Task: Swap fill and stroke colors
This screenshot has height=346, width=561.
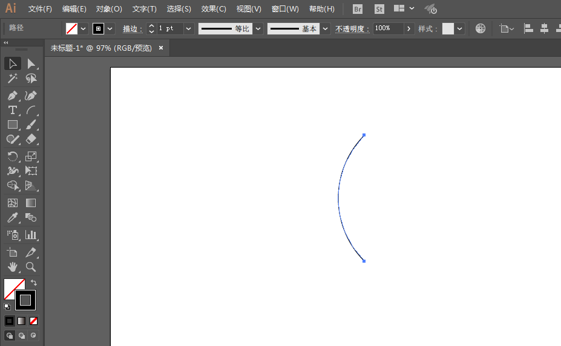Action: [x=34, y=283]
